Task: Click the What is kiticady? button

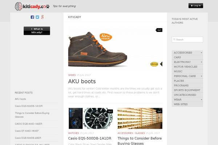Action: click(37, 31)
